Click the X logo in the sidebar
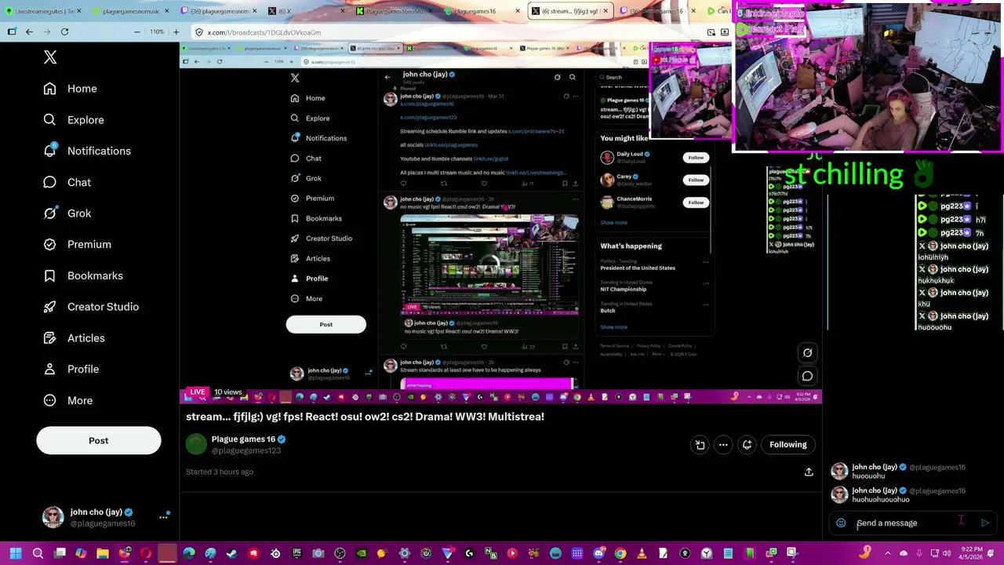This screenshot has width=1004, height=565. coord(50,57)
